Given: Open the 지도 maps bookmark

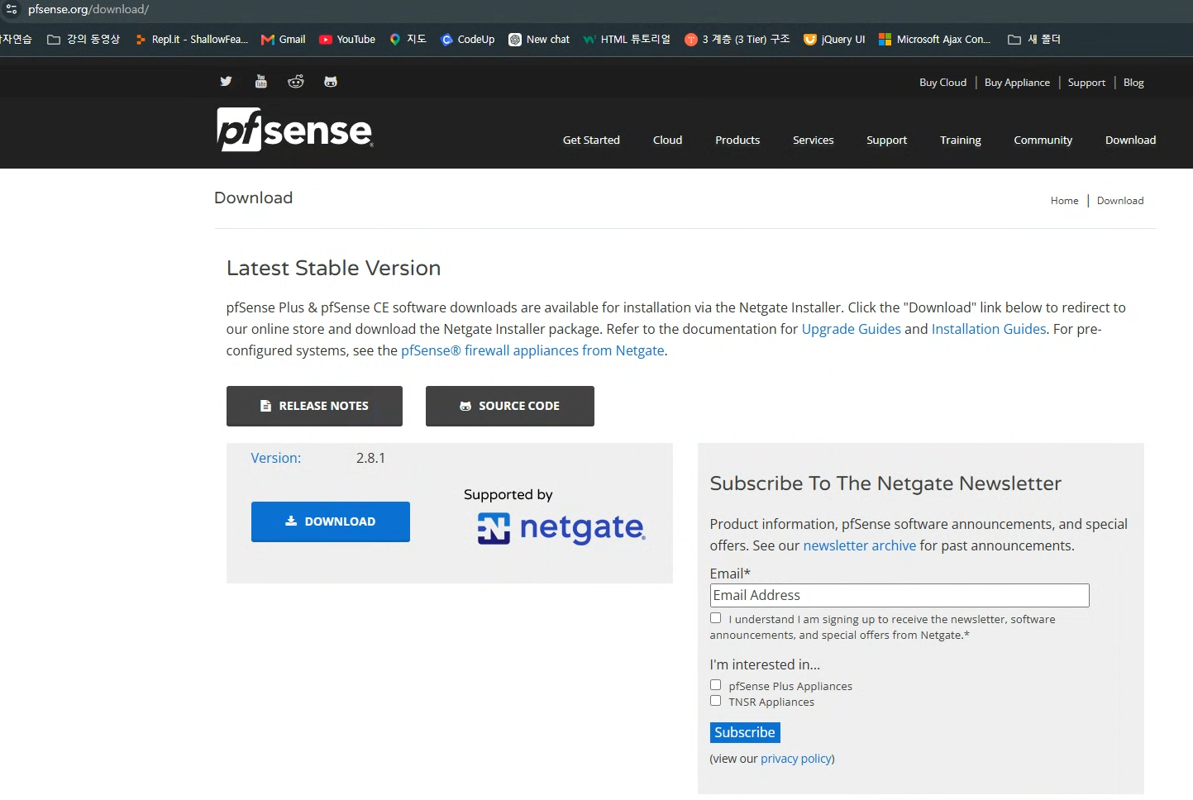Looking at the screenshot, I should click(x=408, y=39).
